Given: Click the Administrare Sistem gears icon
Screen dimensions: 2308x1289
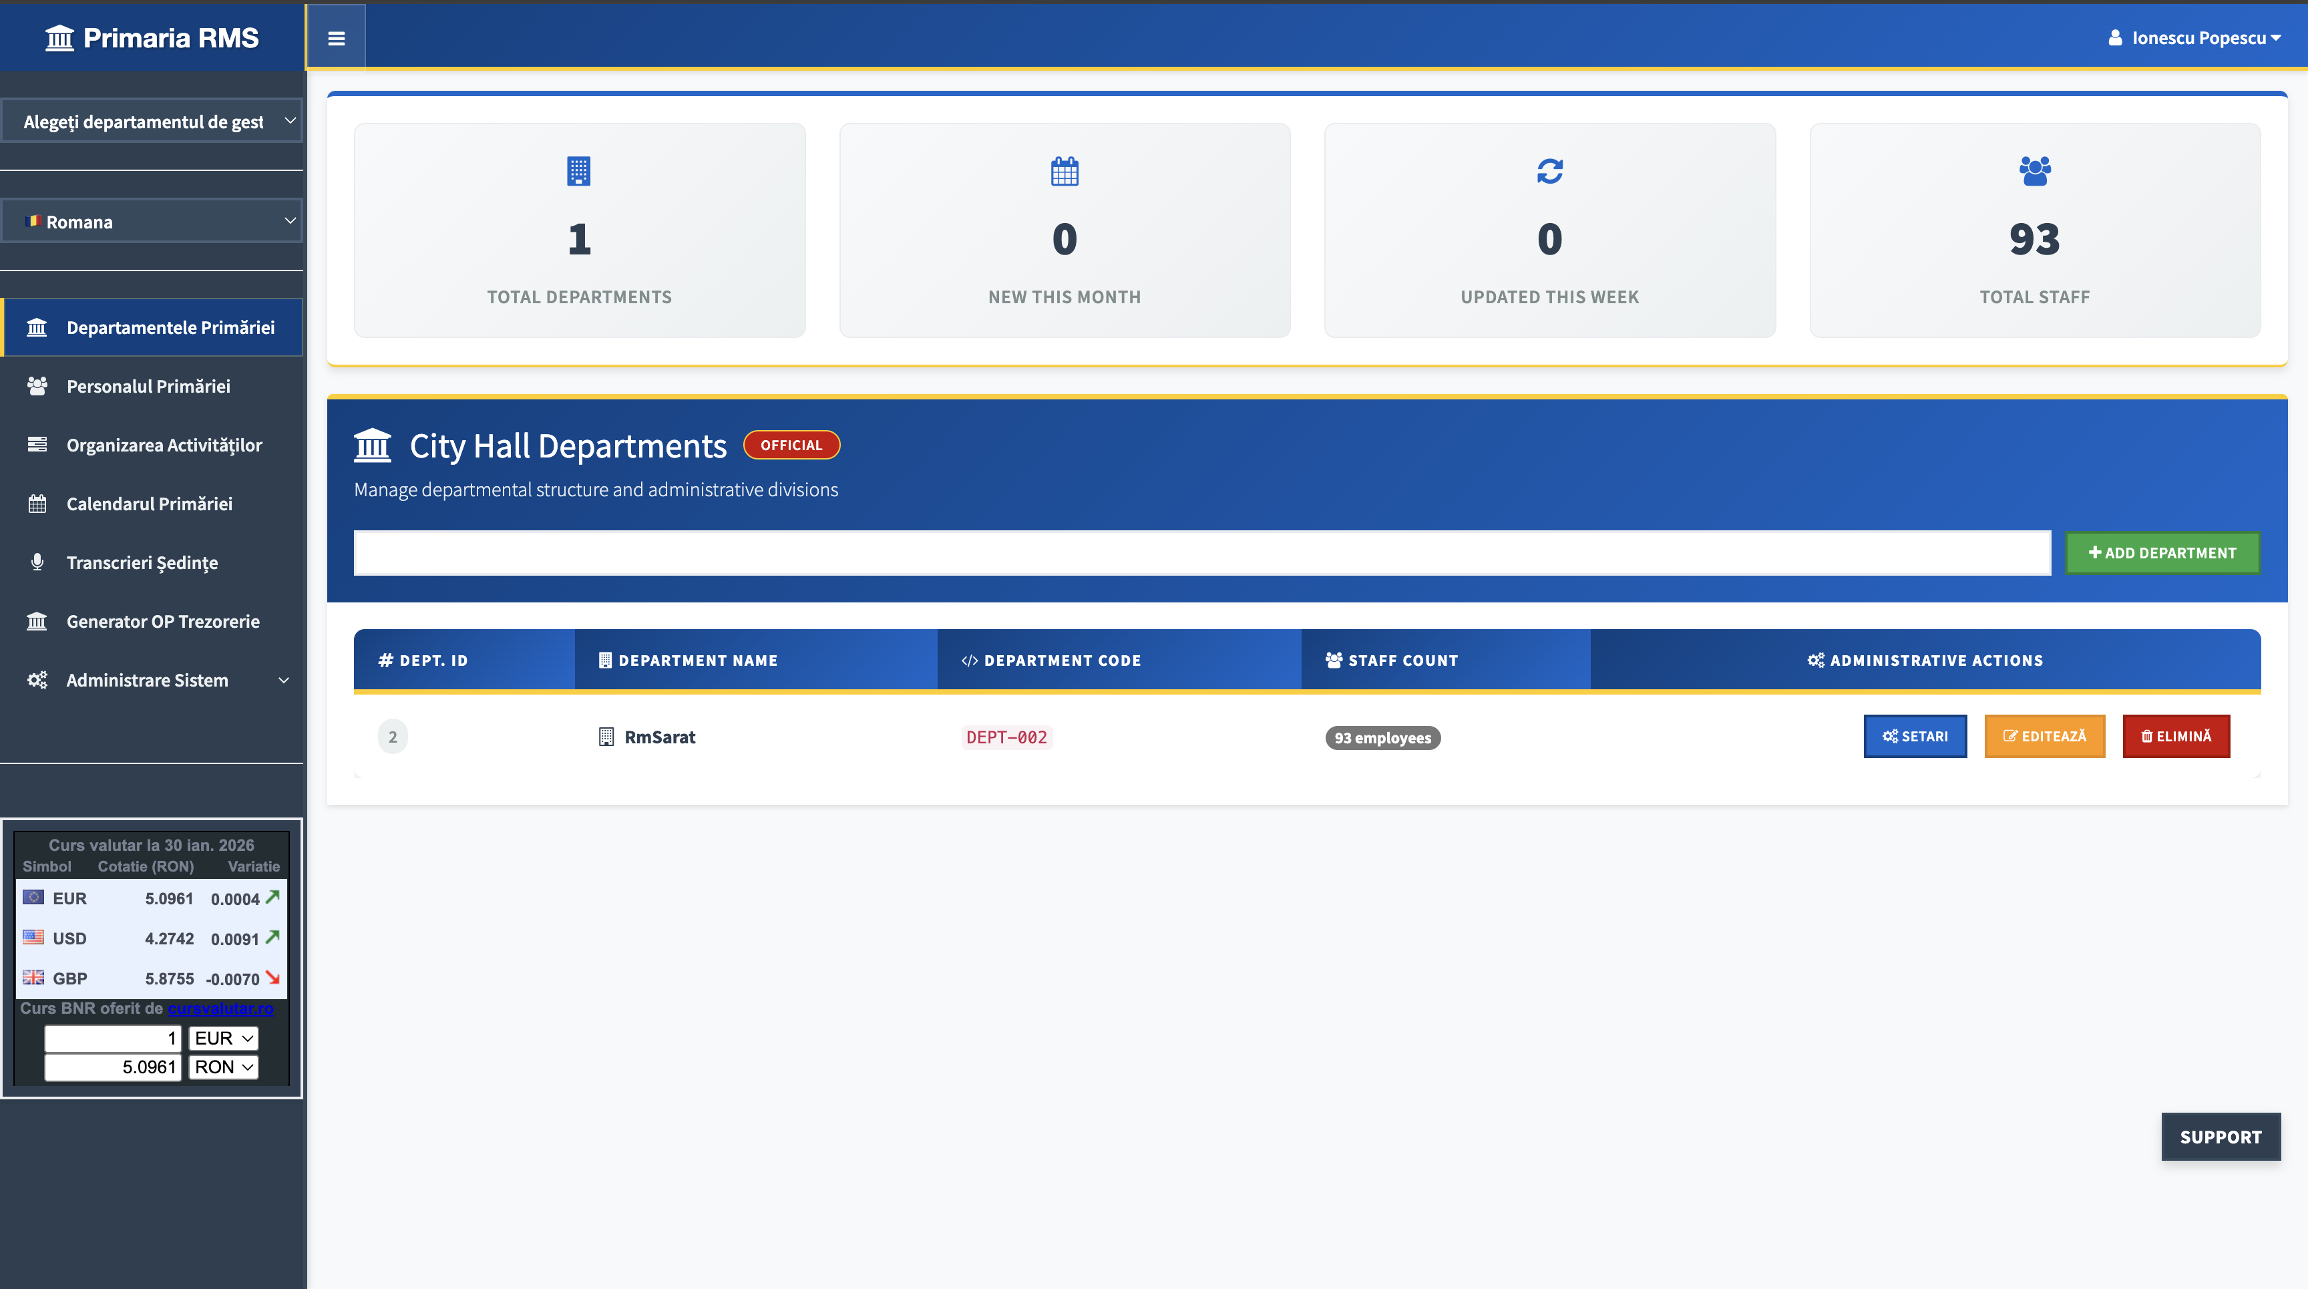Looking at the screenshot, I should [x=37, y=680].
